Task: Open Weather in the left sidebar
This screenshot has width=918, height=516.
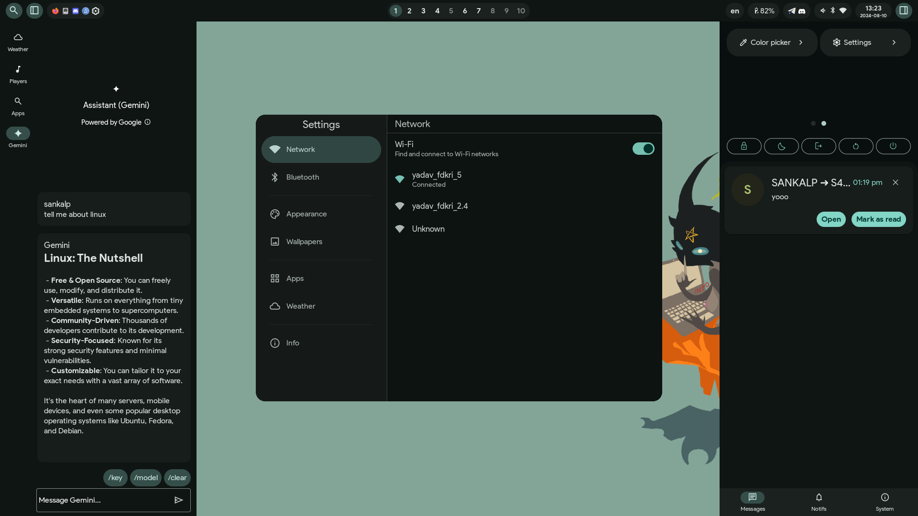Action: [18, 42]
